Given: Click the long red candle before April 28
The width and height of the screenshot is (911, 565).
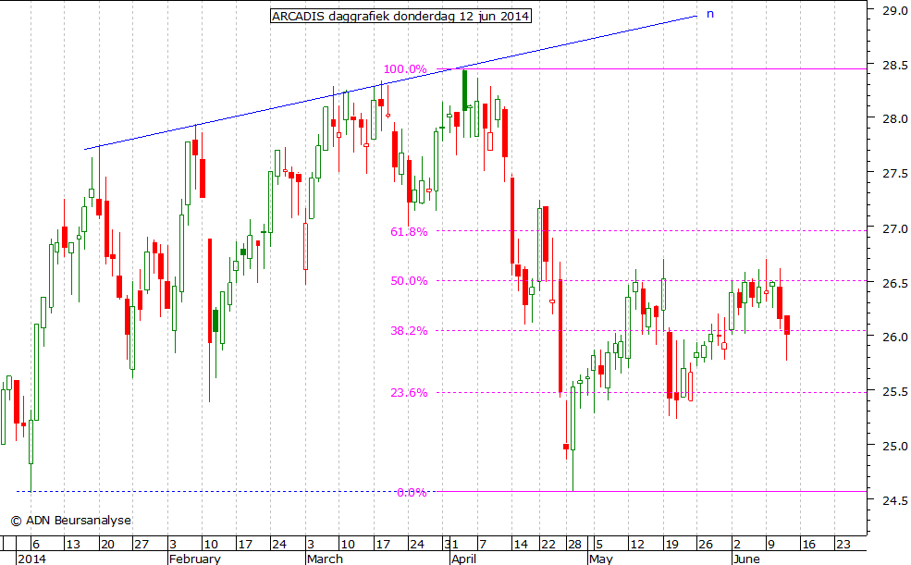Looking at the screenshot, I should [560, 336].
